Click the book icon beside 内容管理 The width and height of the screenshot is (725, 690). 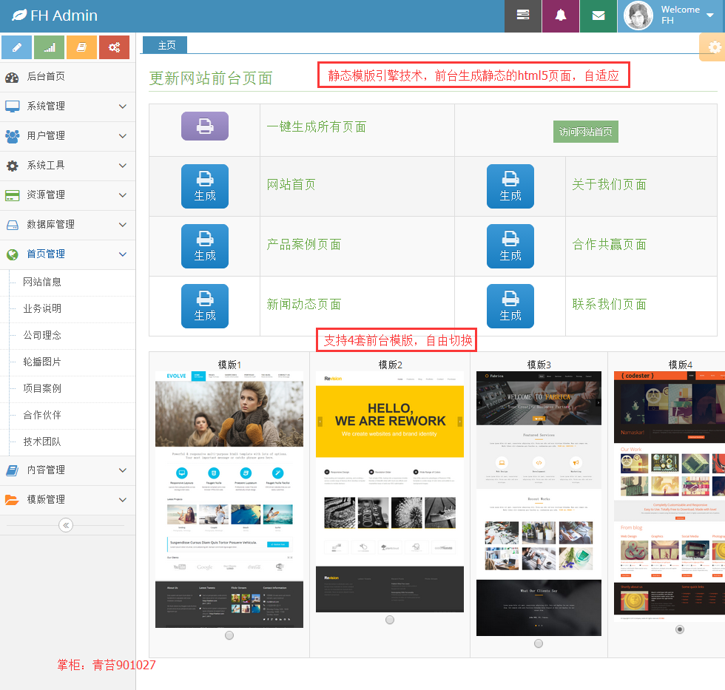(x=12, y=470)
